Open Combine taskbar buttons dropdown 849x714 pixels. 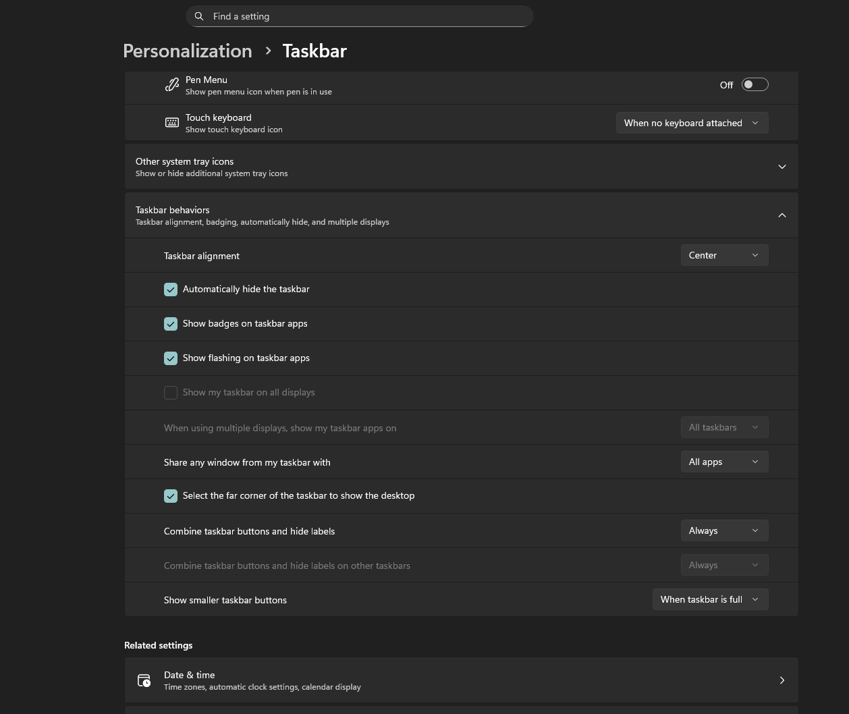pyautogui.click(x=724, y=530)
